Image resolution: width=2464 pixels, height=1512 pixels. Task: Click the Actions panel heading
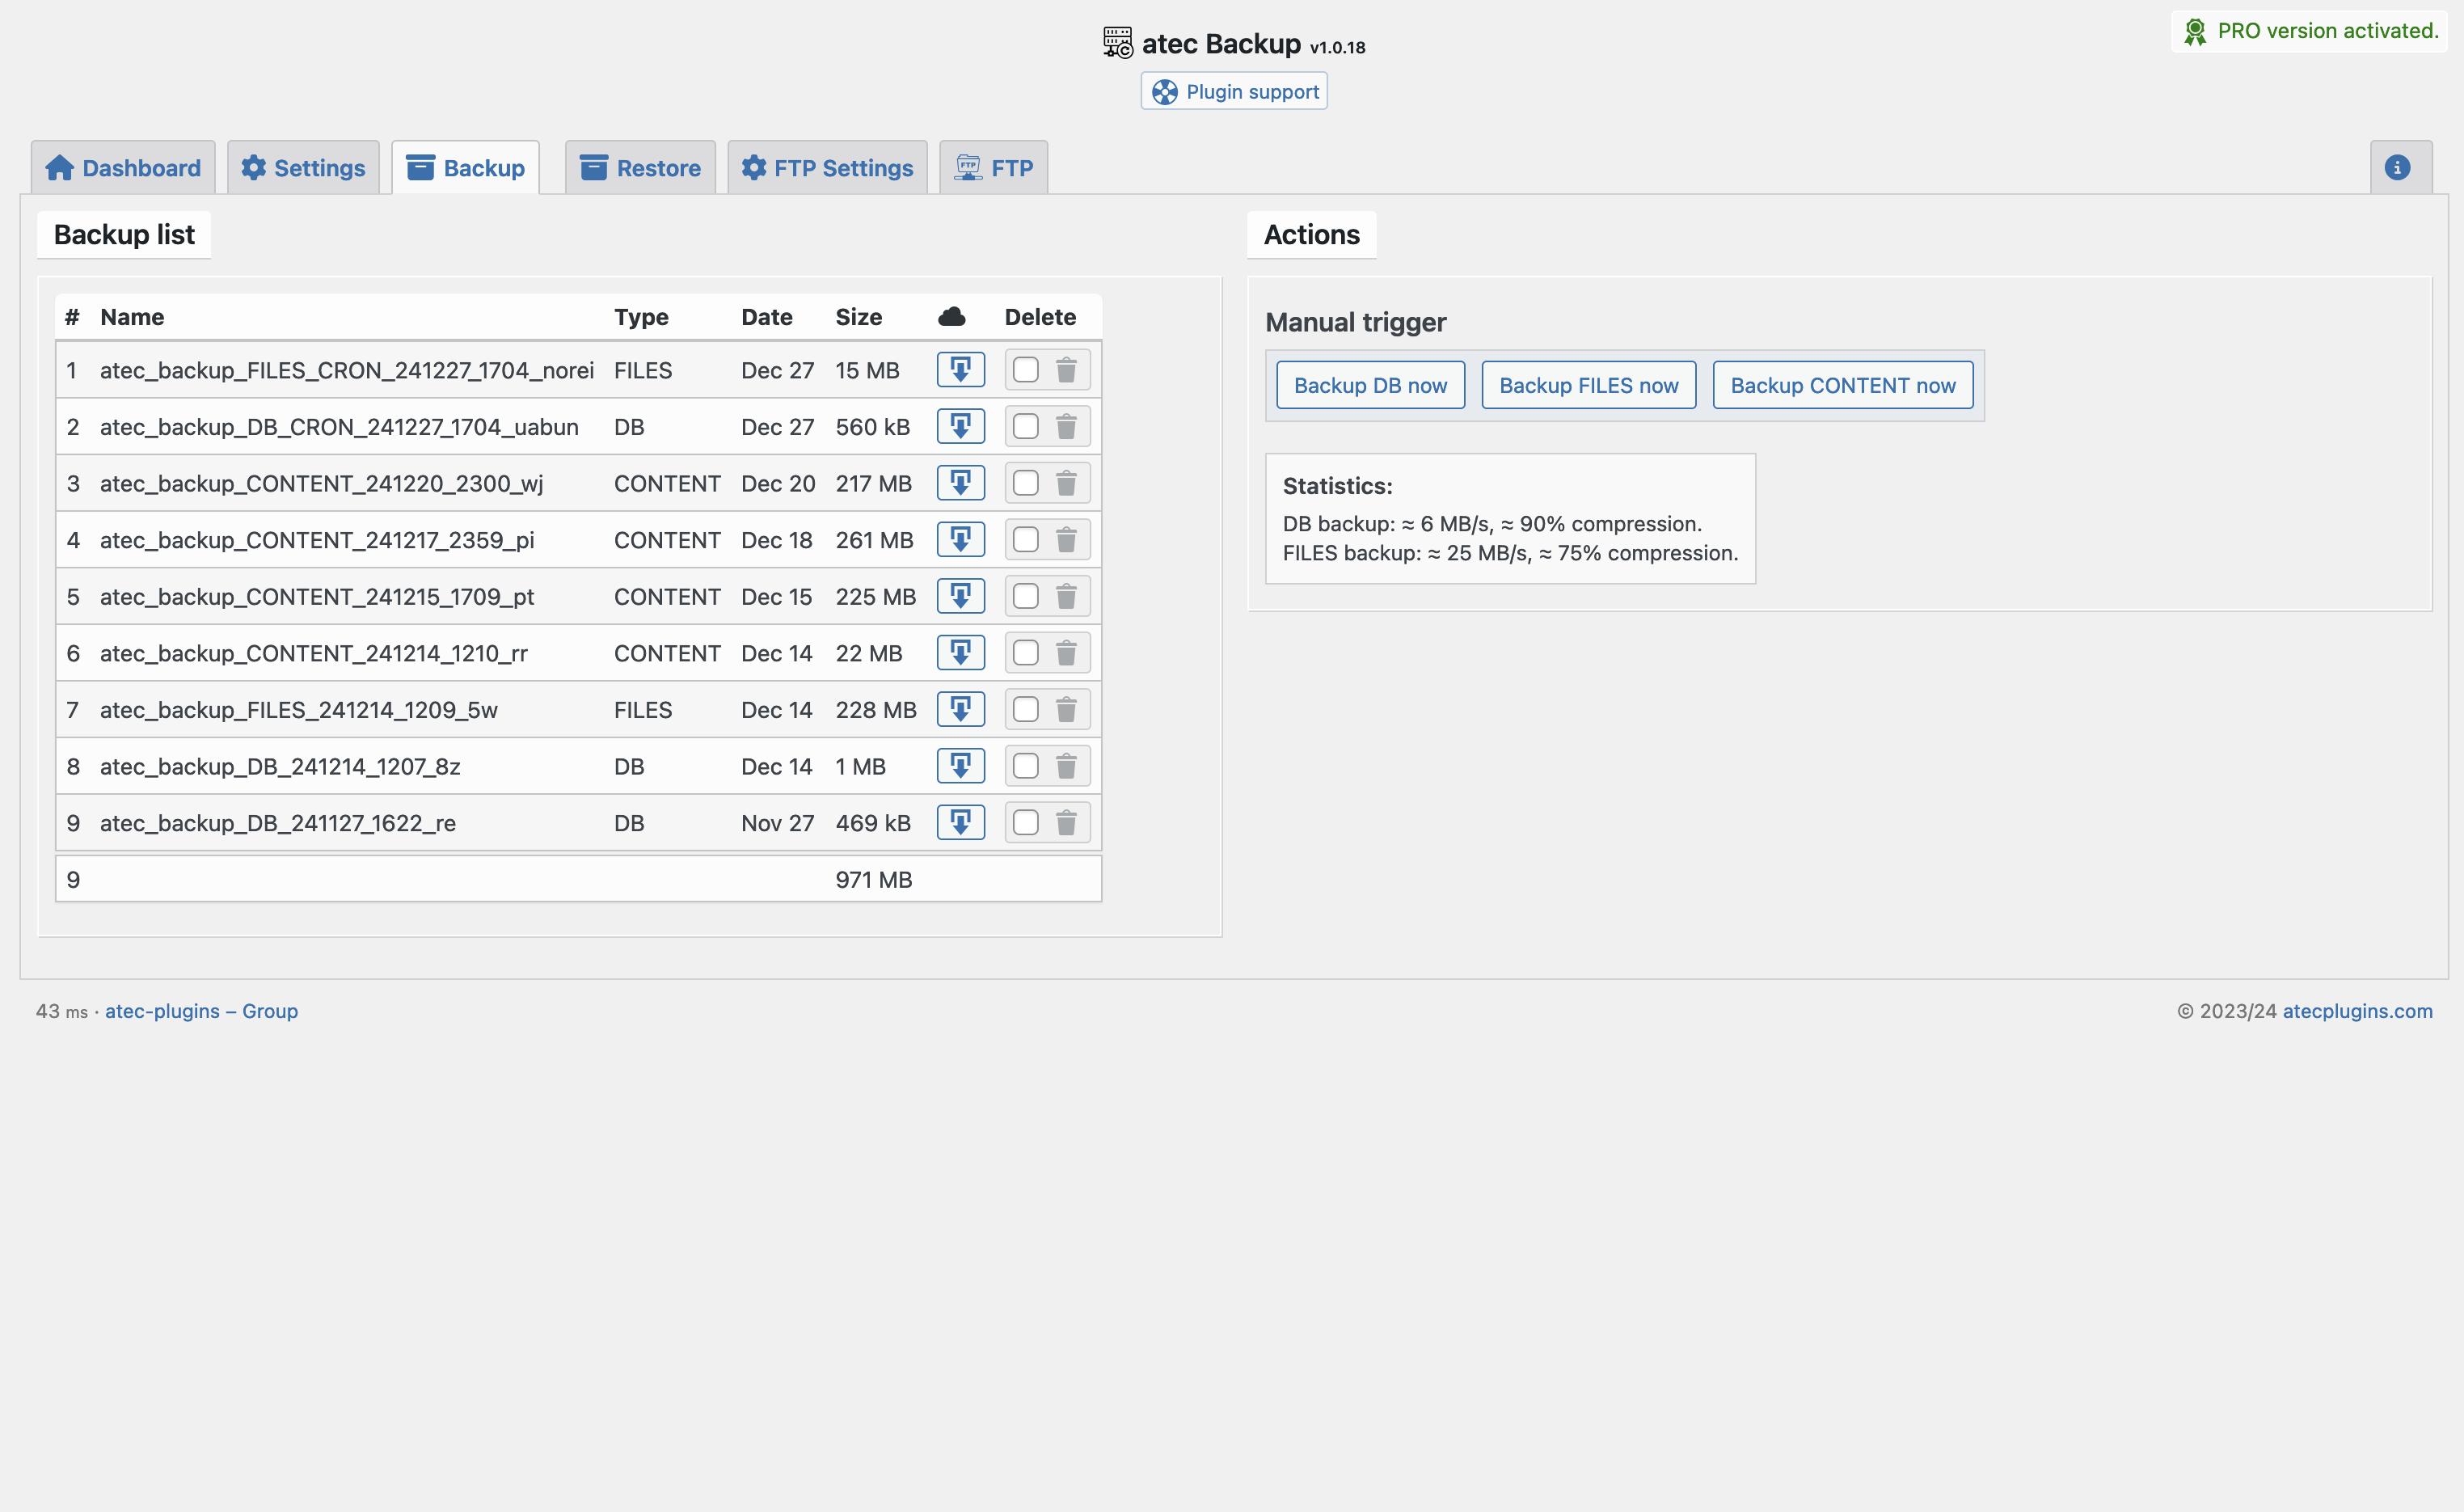(x=1311, y=234)
